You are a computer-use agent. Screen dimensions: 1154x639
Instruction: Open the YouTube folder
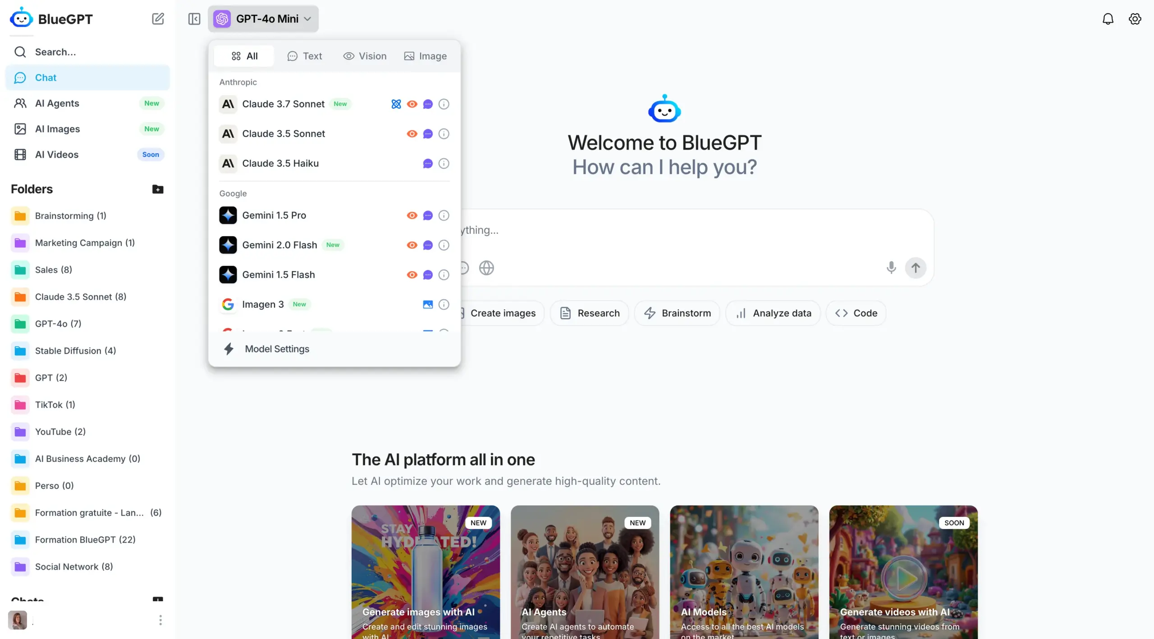pos(87,432)
